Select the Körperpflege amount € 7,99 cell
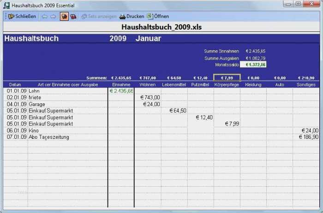Viewport: 323px width, 213px height. (x=232, y=124)
